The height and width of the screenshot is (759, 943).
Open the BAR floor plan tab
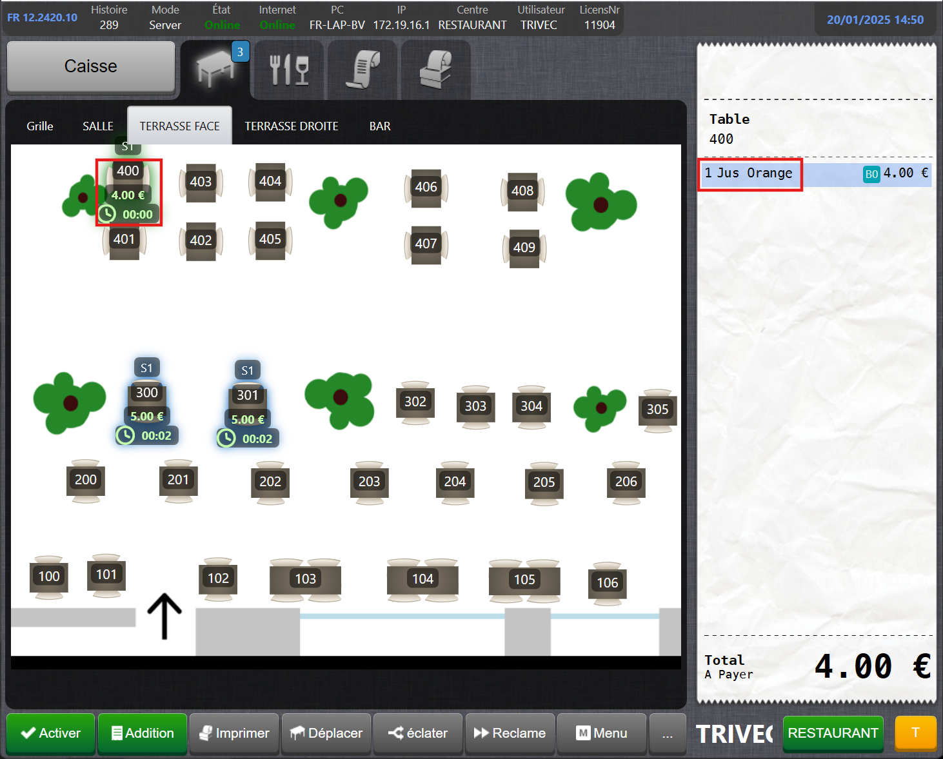click(x=380, y=126)
